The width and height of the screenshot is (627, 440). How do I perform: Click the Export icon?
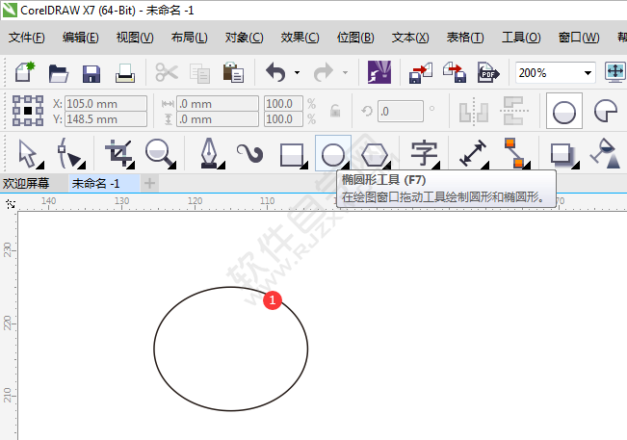point(455,72)
